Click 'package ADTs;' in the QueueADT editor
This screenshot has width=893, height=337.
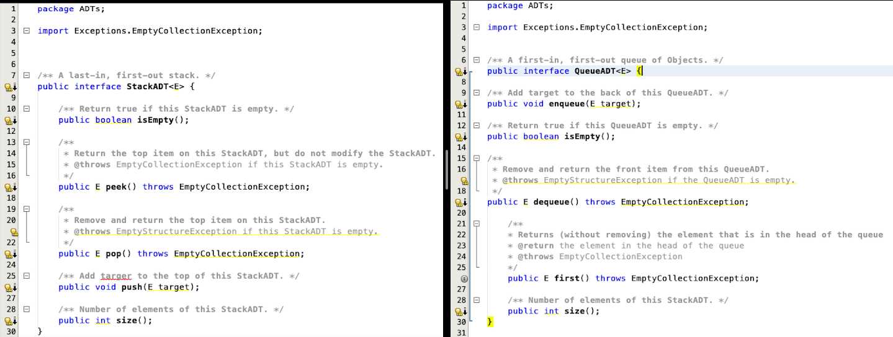(x=519, y=6)
